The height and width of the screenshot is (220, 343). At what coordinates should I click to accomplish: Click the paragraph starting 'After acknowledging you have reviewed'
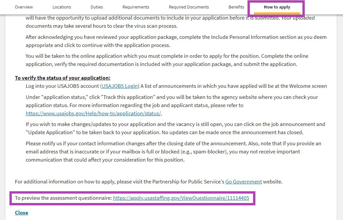(176, 41)
